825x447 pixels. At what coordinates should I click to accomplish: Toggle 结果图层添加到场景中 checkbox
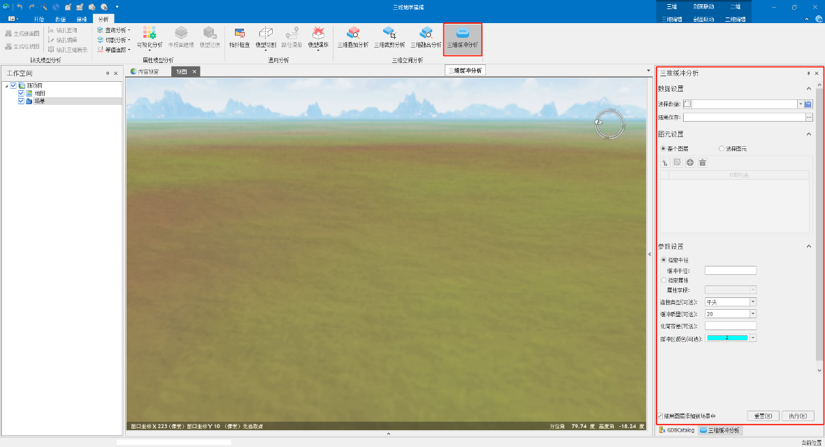(x=661, y=416)
